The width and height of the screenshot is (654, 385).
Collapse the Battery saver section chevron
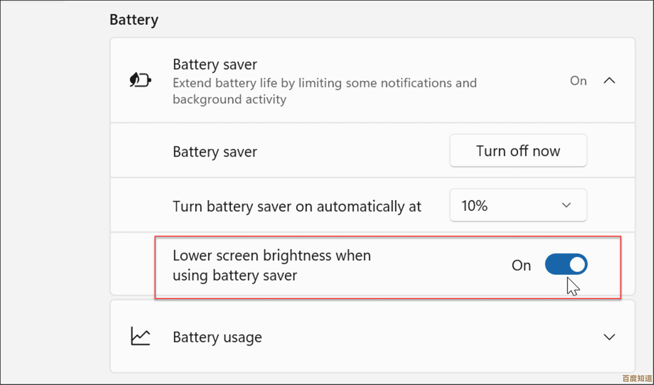[609, 81]
